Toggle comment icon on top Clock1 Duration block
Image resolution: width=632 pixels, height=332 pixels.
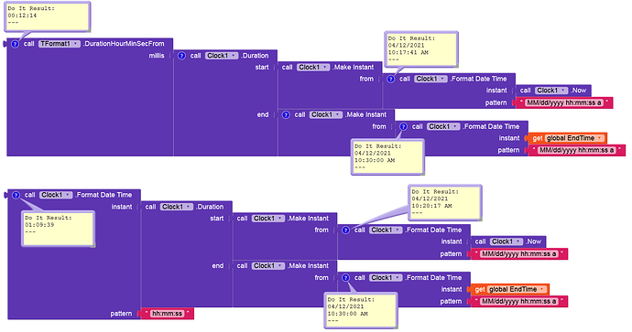coord(181,56)
